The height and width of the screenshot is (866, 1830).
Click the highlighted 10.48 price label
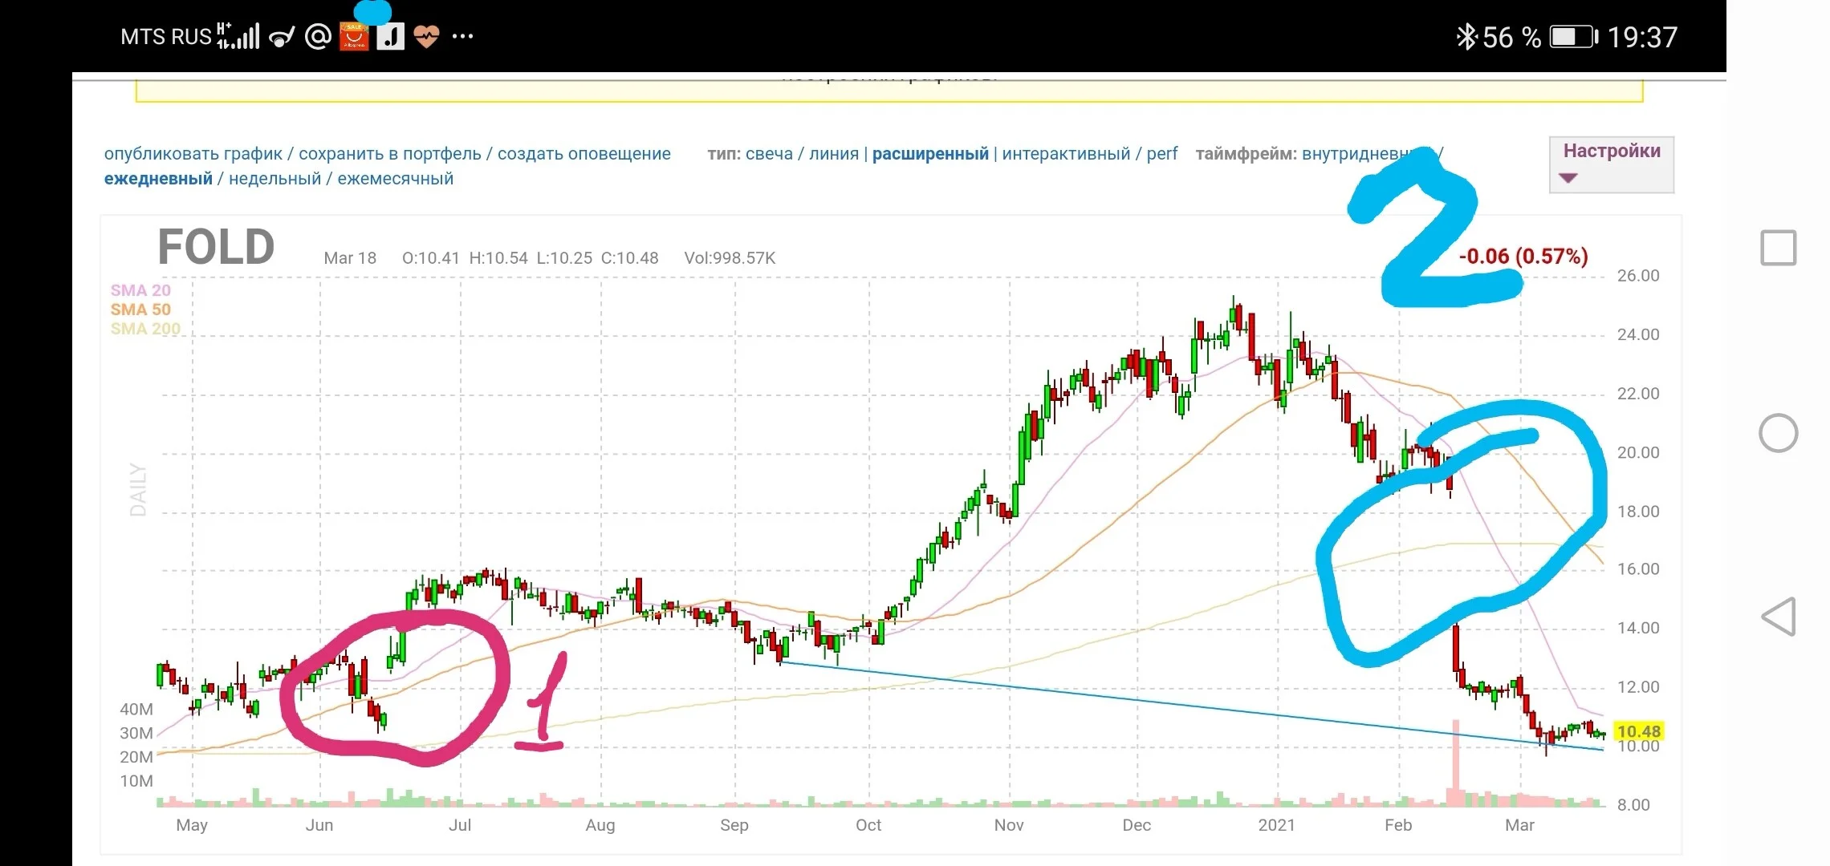[1638, 731]
